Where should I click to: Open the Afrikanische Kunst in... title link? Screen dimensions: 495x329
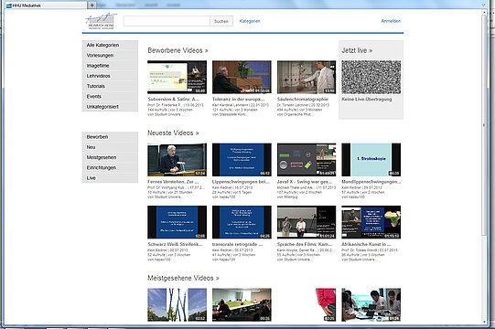coord(367,244)
